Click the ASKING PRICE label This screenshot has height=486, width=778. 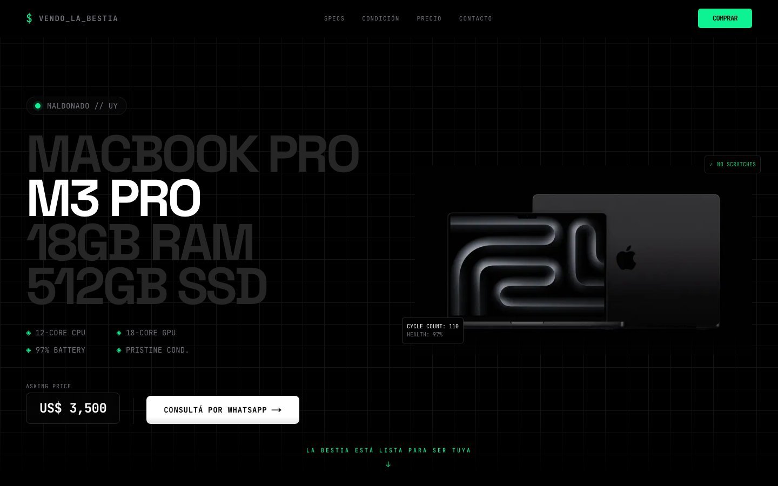click(x=49, y=386)
